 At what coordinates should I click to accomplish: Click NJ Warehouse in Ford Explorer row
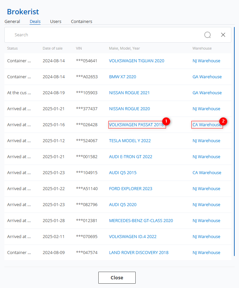point(206,189)
